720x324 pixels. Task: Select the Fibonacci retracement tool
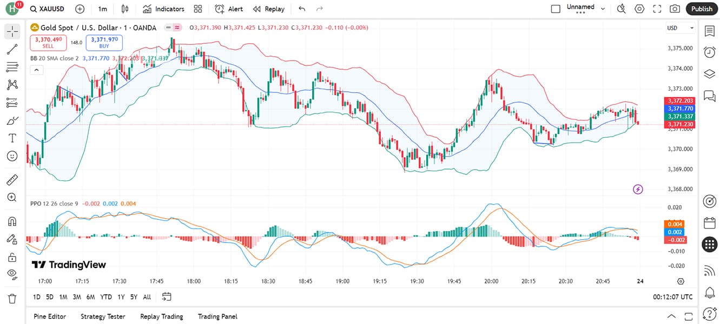(12, 67)
